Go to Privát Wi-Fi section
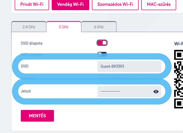Viewport: 183px width, 133px height. (32, 4)
